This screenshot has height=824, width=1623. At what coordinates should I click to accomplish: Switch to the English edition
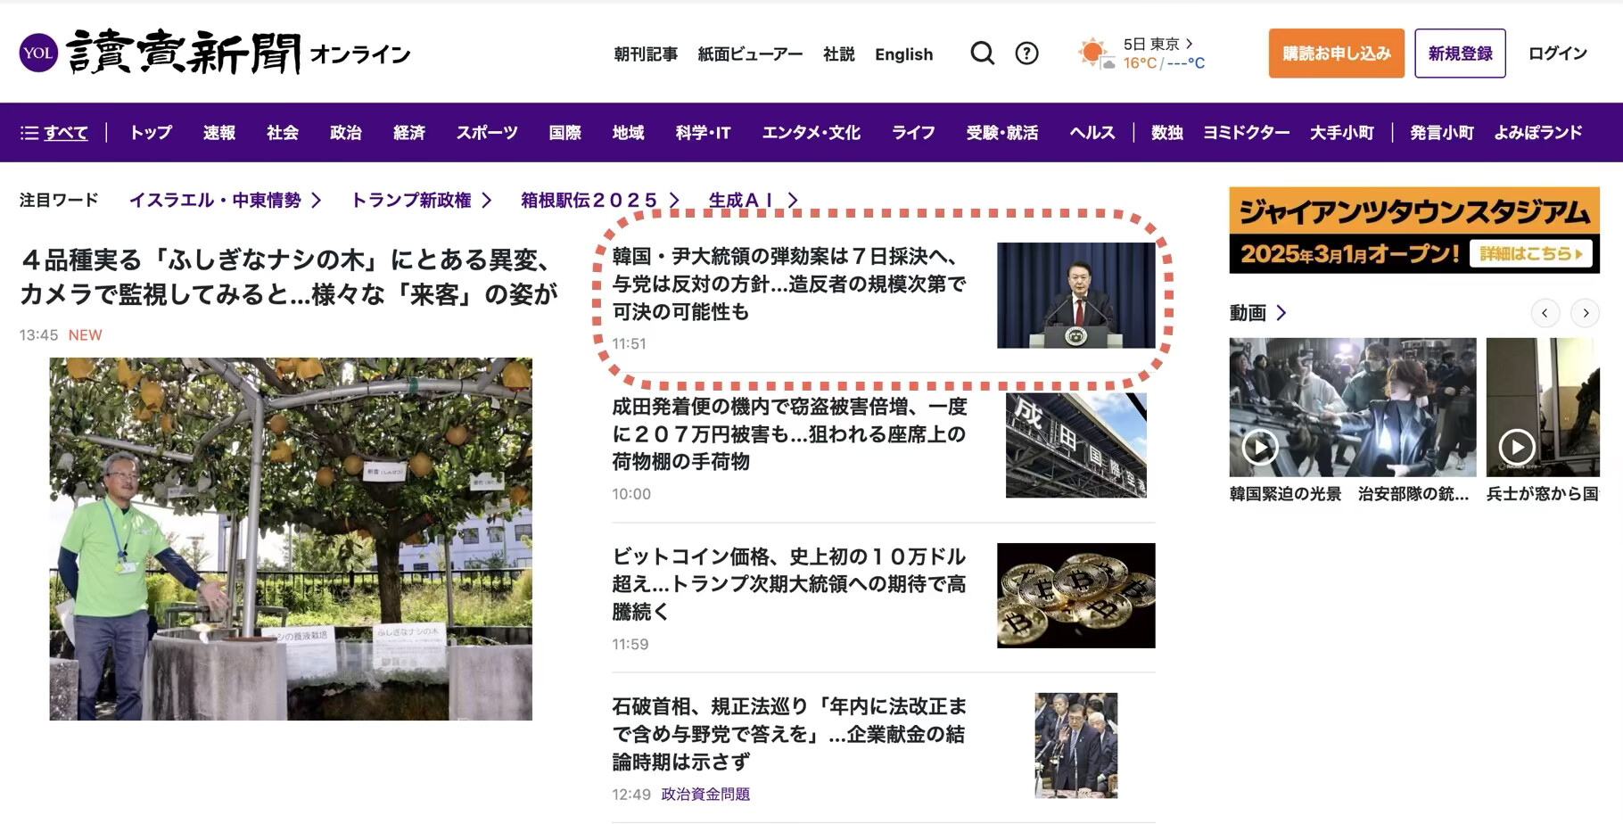[903, 54]
